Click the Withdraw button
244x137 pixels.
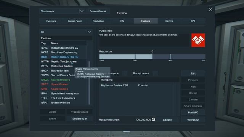tap(193, 120)
